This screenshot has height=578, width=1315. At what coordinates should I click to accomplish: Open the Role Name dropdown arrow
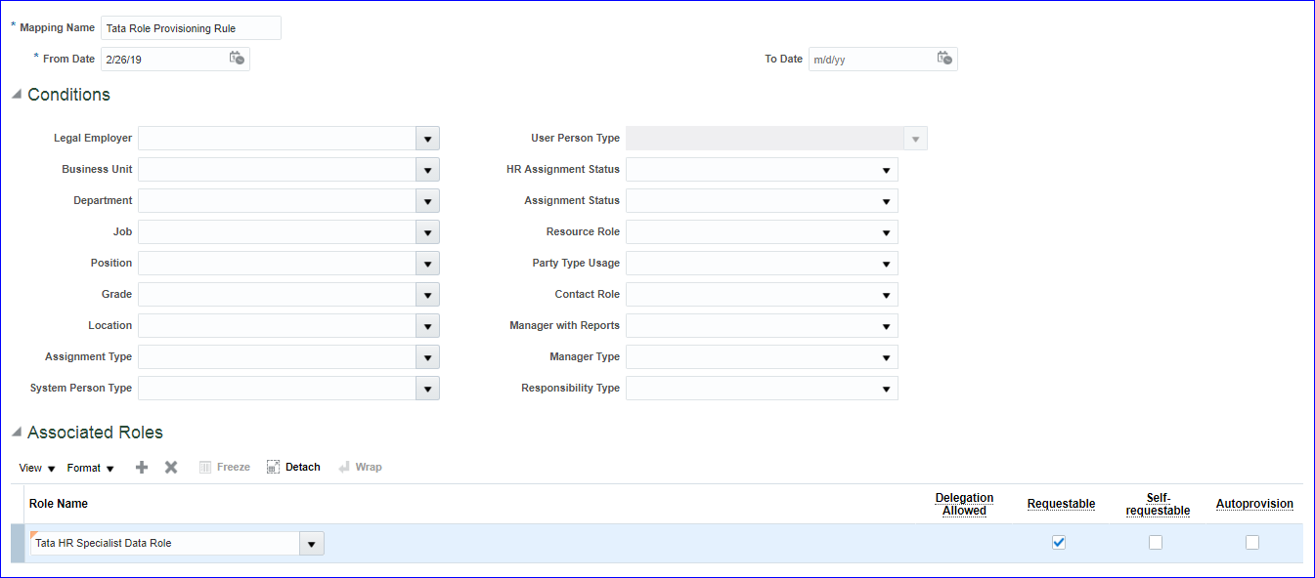coord(312,544)
